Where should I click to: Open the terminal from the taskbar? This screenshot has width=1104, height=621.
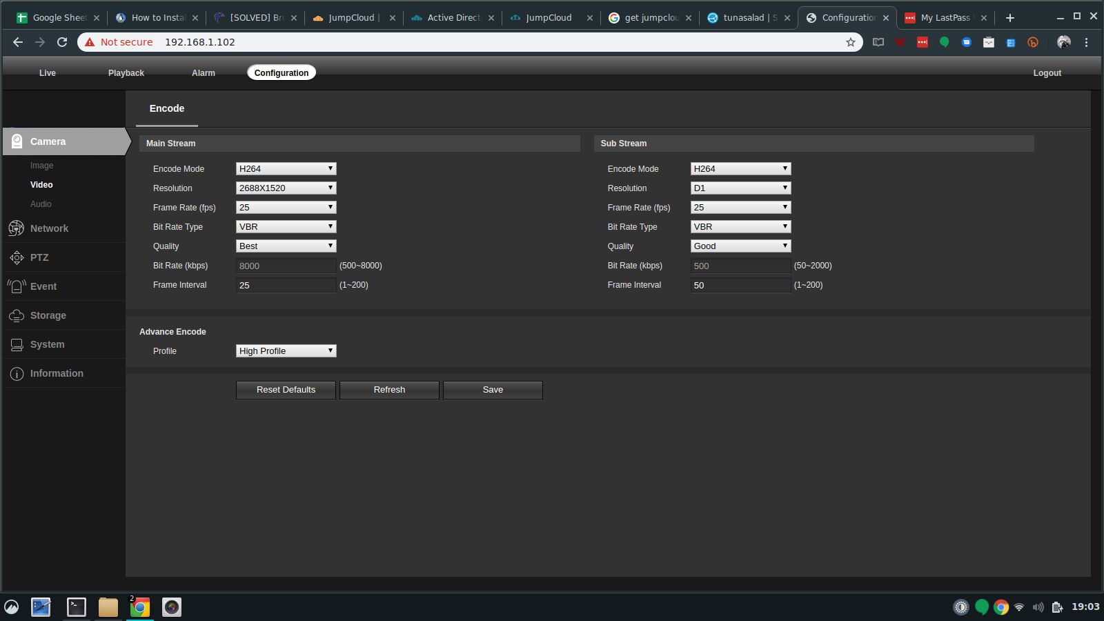click(x=76, y=607)
